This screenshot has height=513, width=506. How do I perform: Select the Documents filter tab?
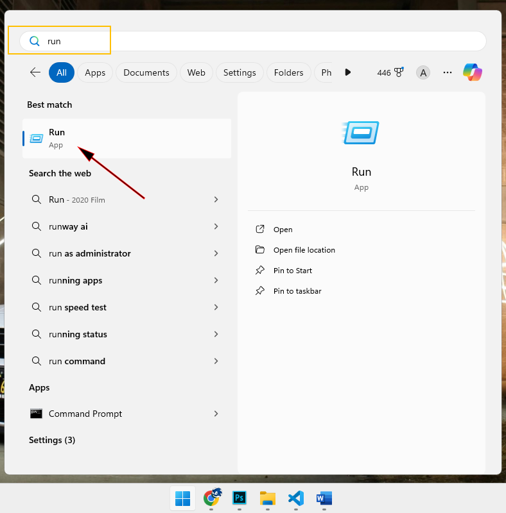click(x=146, y=72)
